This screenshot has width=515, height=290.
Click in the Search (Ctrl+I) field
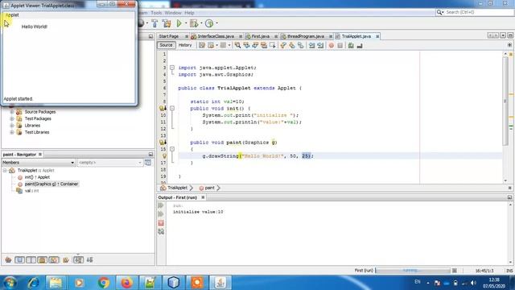tap(478, 12)
